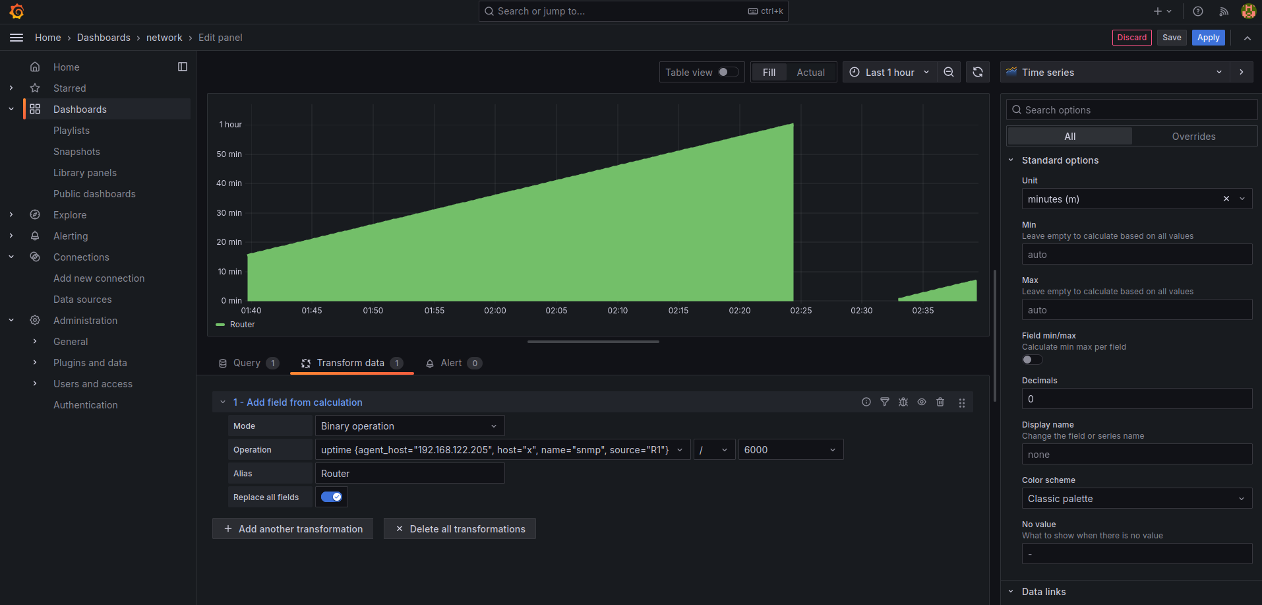Viewport: 1262px width, 605px height.
Task: Switch to the Query tab
Action: tap(249, 363)
